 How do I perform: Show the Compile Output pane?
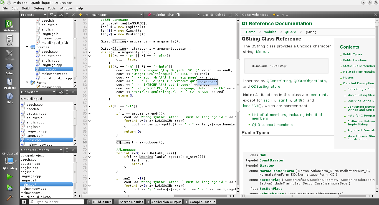pyautogui.click(x=200, y=202)
